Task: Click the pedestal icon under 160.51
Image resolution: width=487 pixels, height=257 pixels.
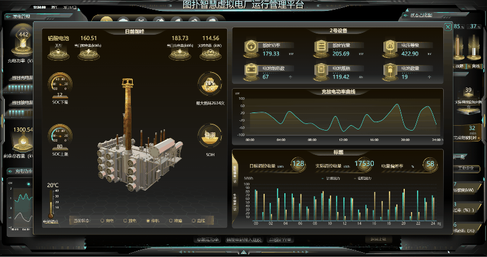Action: (x=88, y=54)
